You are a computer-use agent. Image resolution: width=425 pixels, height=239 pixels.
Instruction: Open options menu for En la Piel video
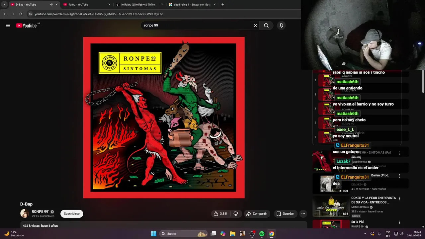point(400,222)
